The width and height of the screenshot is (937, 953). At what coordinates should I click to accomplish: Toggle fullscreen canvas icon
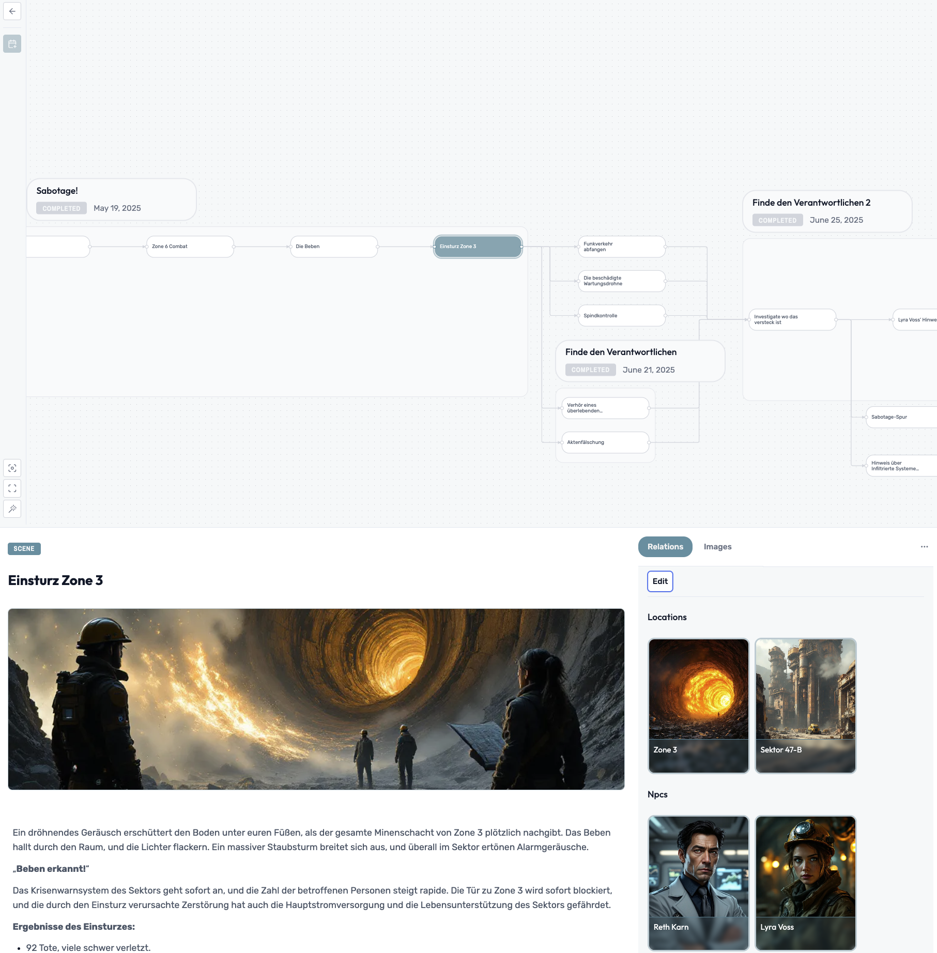point(12,488)
